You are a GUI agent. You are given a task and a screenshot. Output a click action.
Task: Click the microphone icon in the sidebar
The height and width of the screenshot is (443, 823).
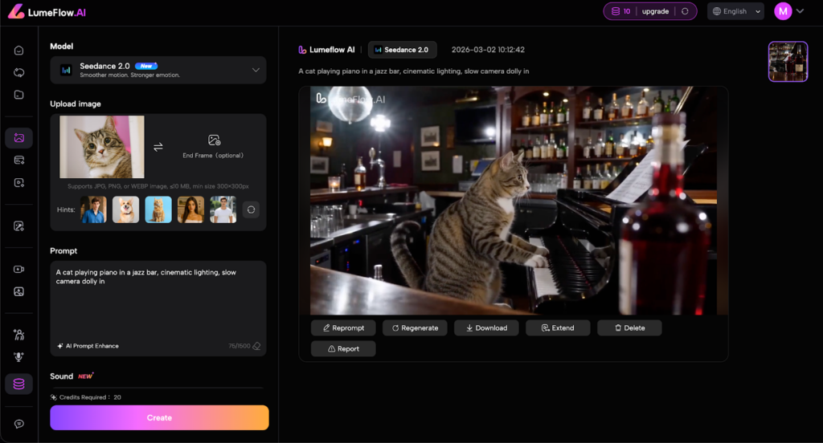pos(18,356)
